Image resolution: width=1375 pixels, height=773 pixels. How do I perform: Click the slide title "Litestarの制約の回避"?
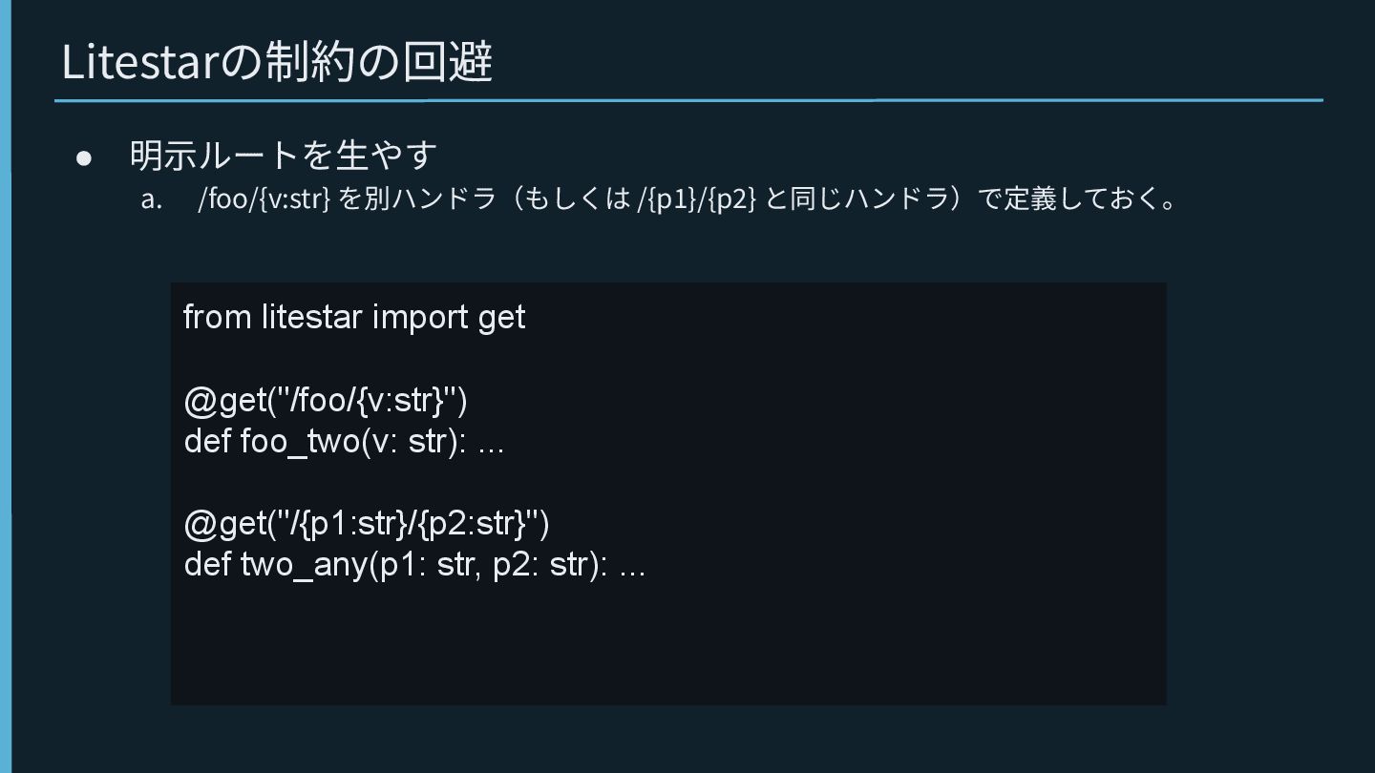(277, 62)
